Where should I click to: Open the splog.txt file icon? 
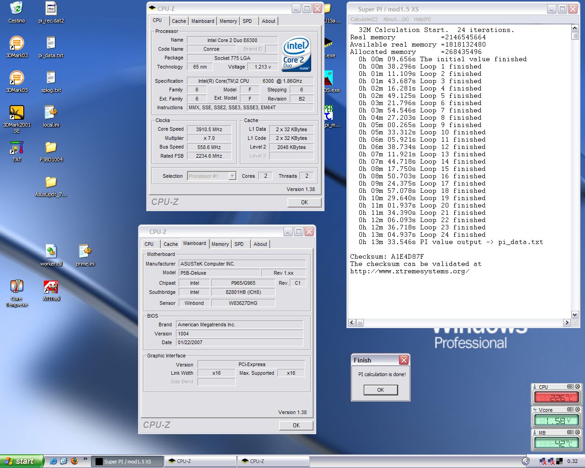51,78
